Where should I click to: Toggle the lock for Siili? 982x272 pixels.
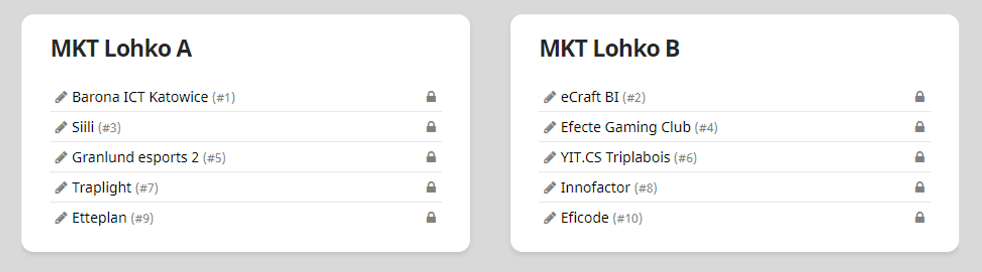pyautogui.click(x=431, y=127)
